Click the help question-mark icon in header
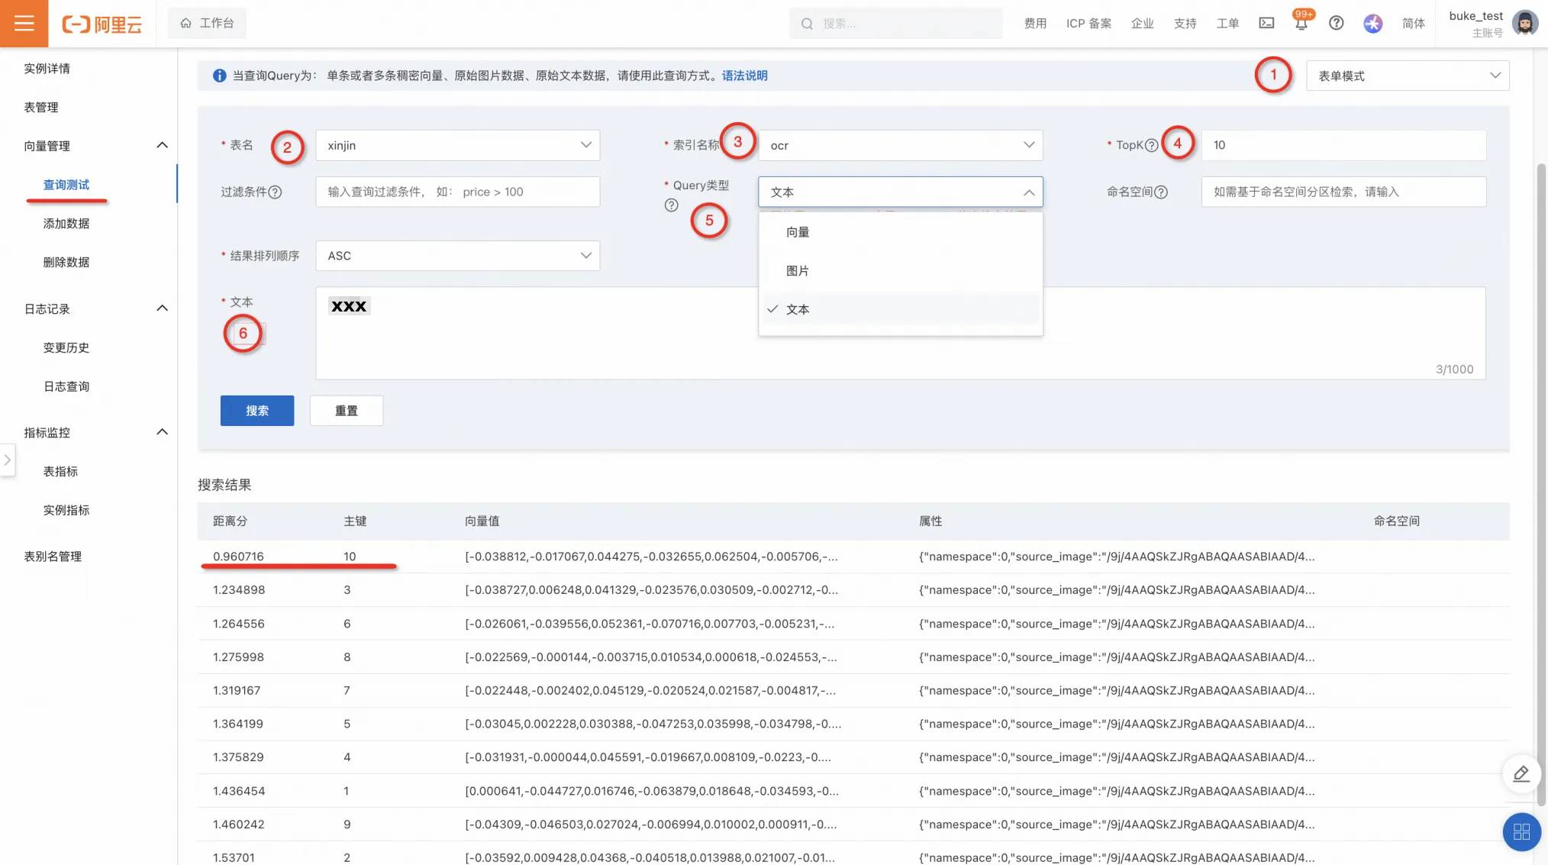This screenshot has height=865, width=1548. click(x=1336, y=24)
